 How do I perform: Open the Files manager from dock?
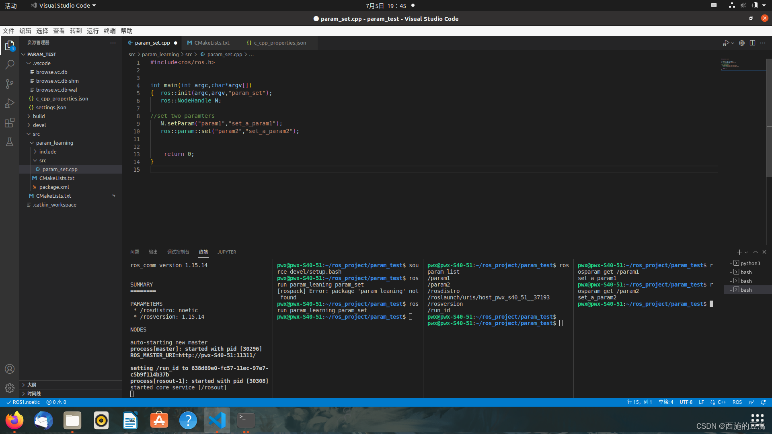[x=72, y=420]
